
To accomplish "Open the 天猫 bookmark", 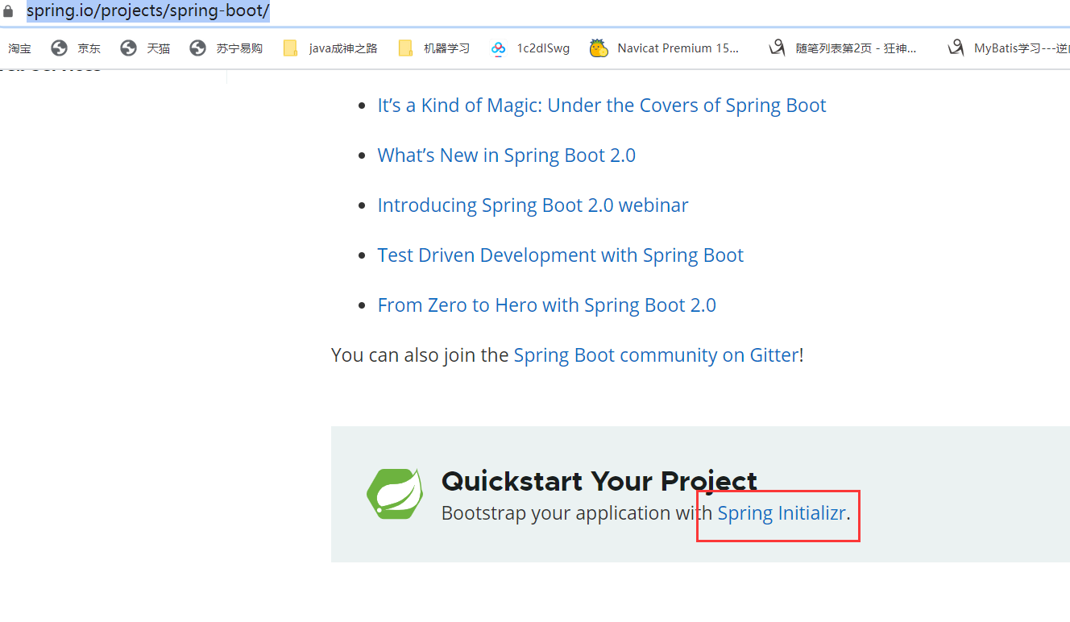I will pyautogui.click(x=158, y=48).
